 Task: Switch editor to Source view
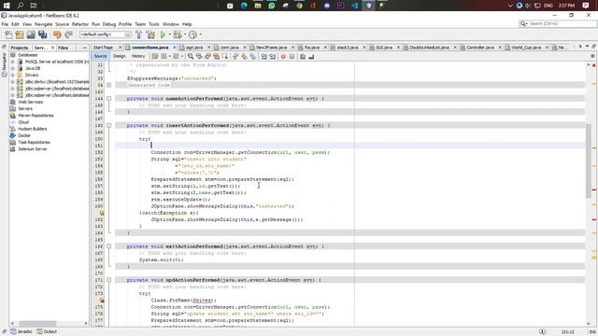[100, 56]
